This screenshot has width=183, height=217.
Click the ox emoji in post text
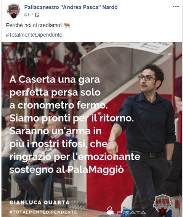pyautogui.click(x=67, y=25)
